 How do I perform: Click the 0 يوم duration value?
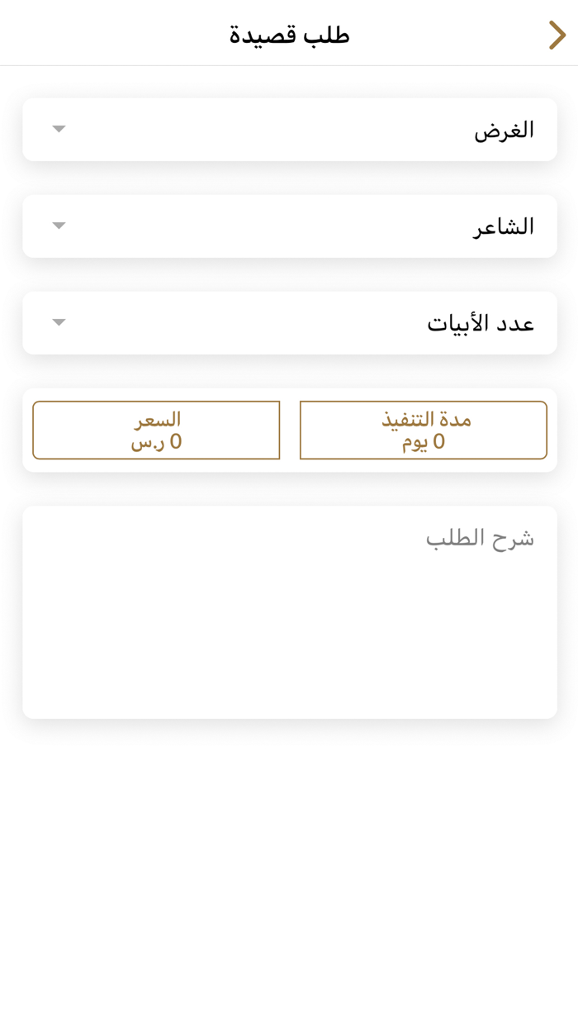(423, 441)
